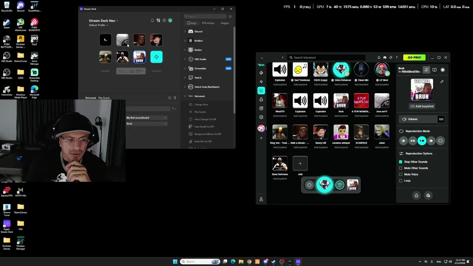This screenshot has width=473, height=266.
Task: Switch to Keys tab in Stream Deck
Action: click(192, 23)
